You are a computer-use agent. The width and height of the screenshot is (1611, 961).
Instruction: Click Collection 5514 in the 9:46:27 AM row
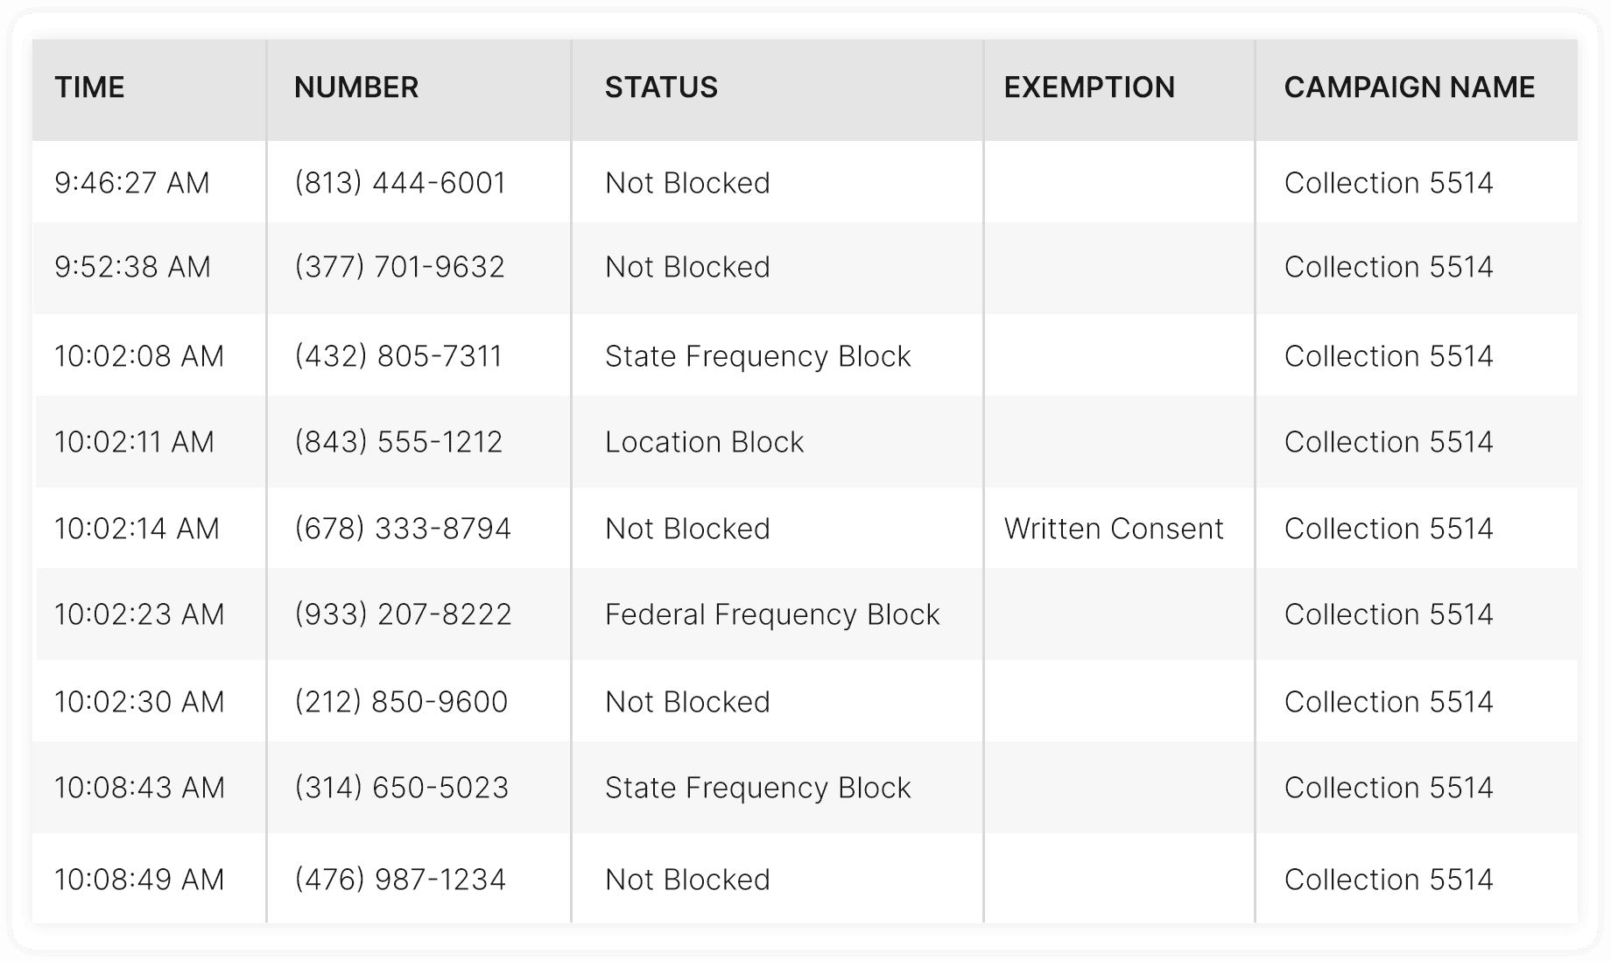pyautogui.click(x=1389, y=183)
